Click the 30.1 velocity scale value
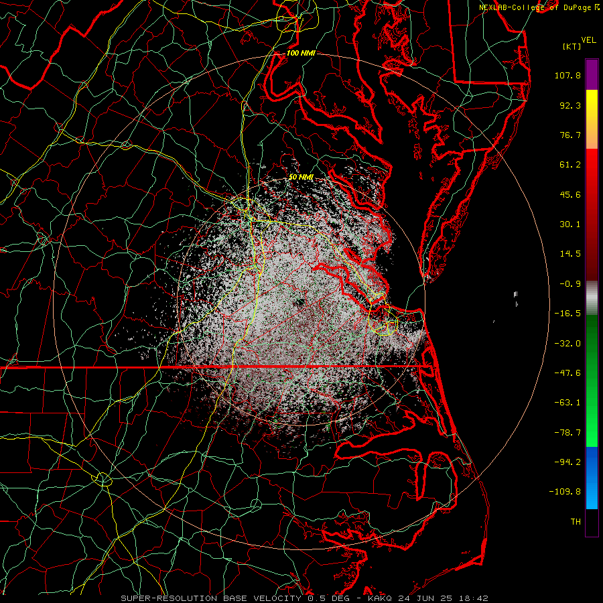This screenshot has width=603, height=603. pos(570,224)
